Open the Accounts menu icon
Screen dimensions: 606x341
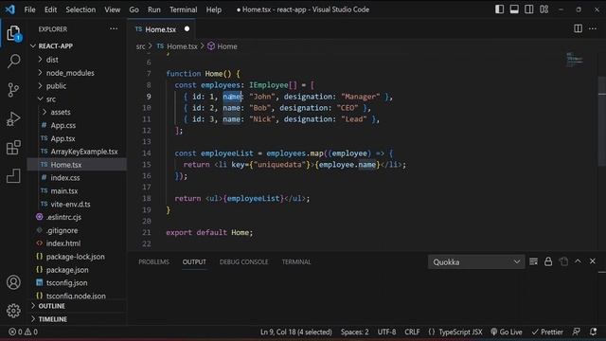(x=13, y=282)
